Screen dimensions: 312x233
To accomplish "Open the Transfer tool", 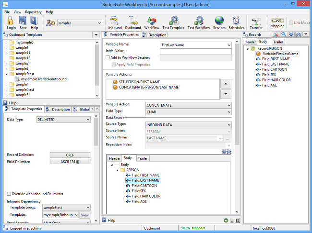I will (x=256, y=23).
